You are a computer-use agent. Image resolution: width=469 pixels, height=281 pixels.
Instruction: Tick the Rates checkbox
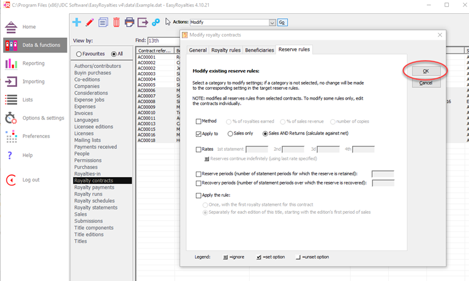198,150
